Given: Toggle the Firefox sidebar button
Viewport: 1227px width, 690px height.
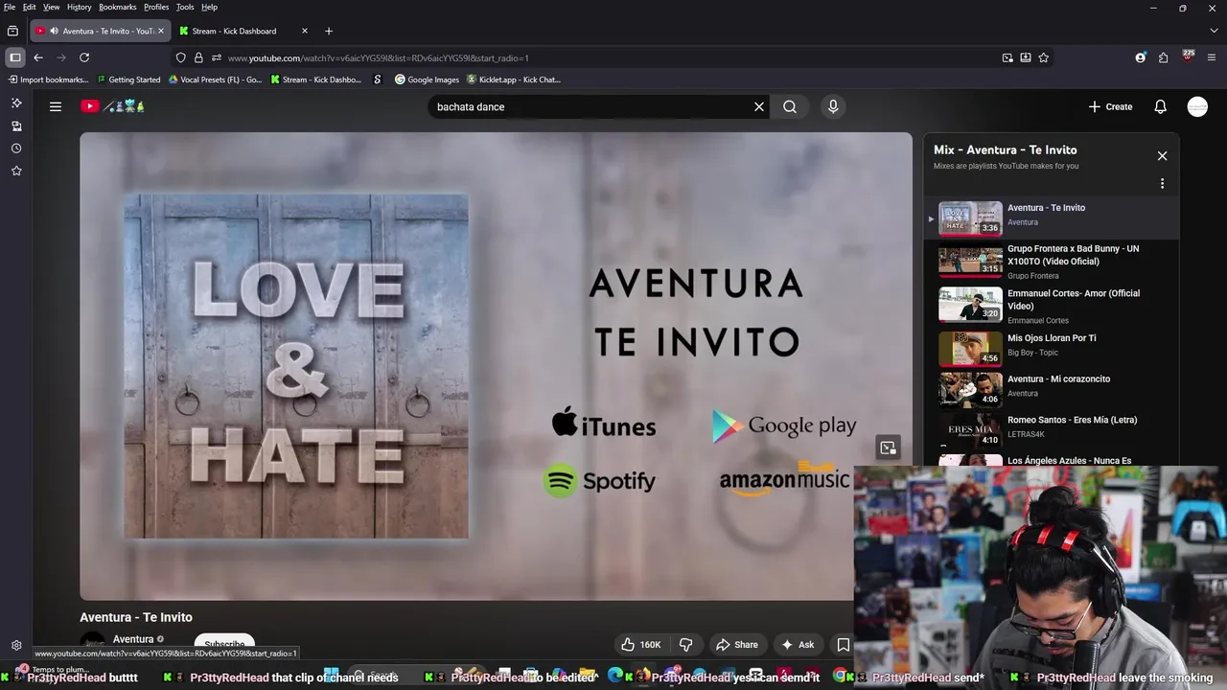Looking at the screenshot, I should click(15, 57).
